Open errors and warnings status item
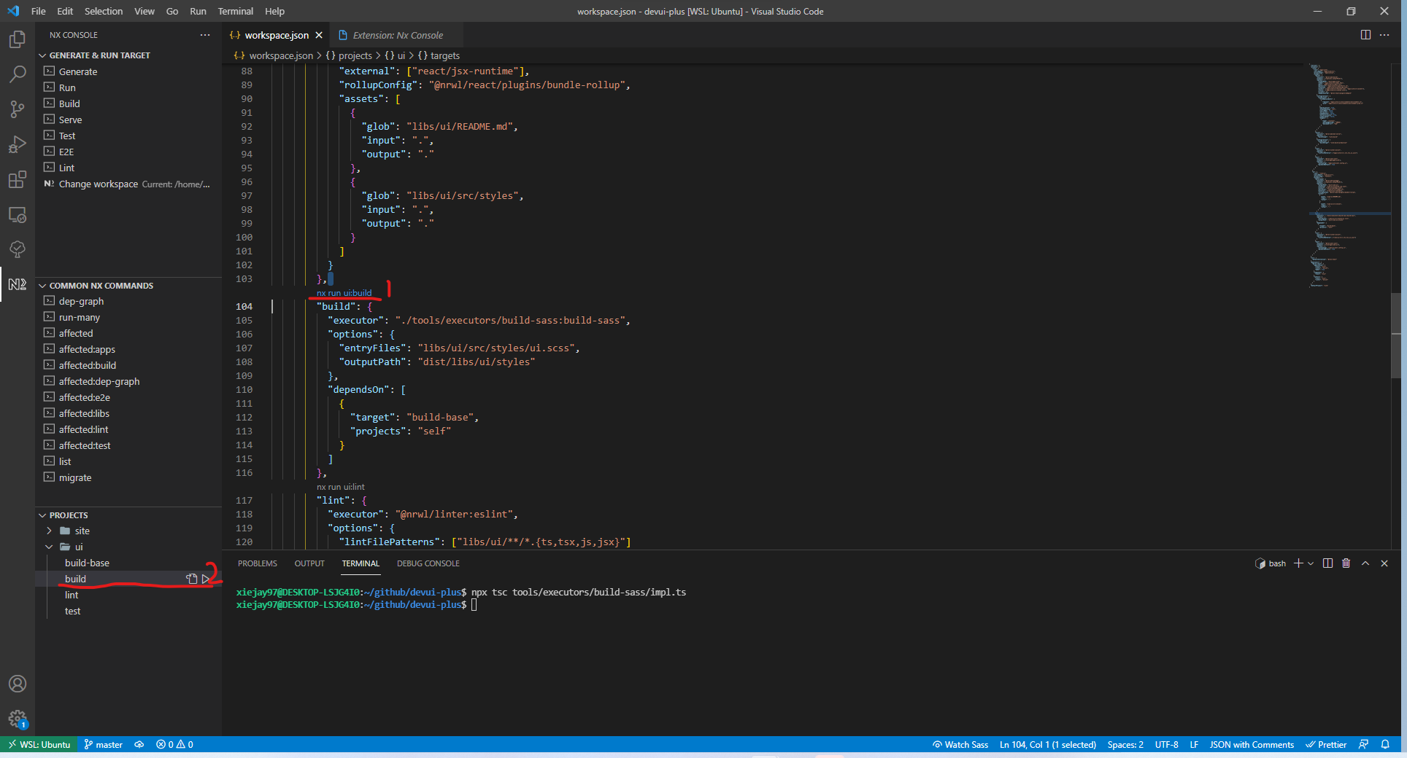This screenshot has height=758, width=1407. point(174,744)
